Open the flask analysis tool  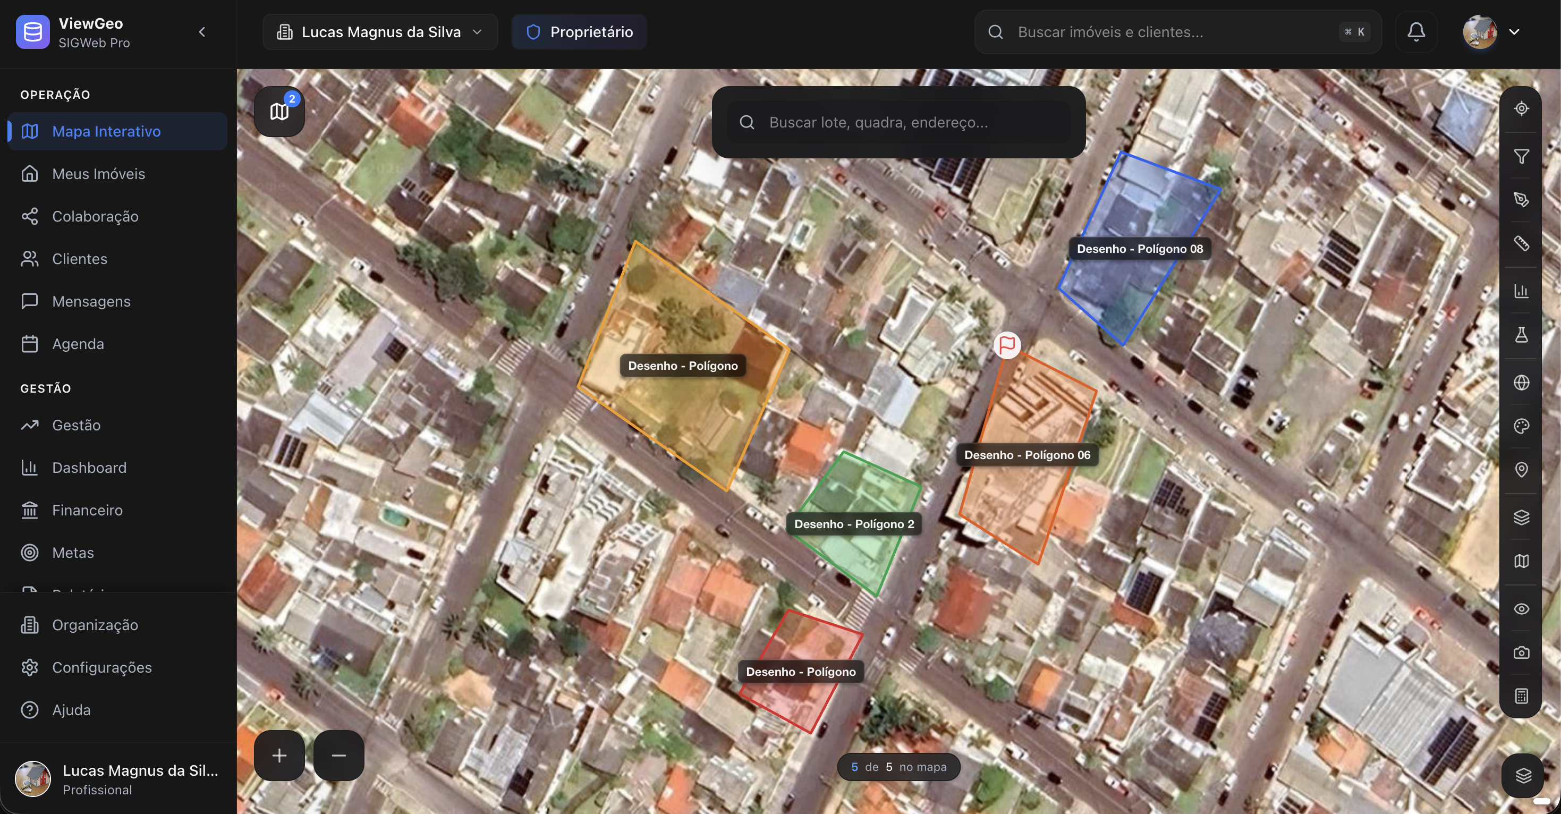tap(1521, 335)
